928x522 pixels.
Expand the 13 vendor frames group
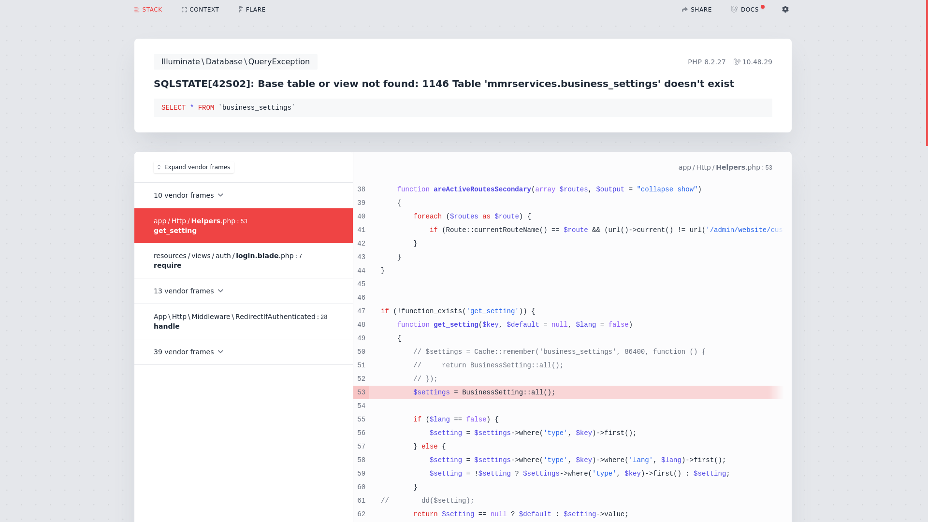244,291
